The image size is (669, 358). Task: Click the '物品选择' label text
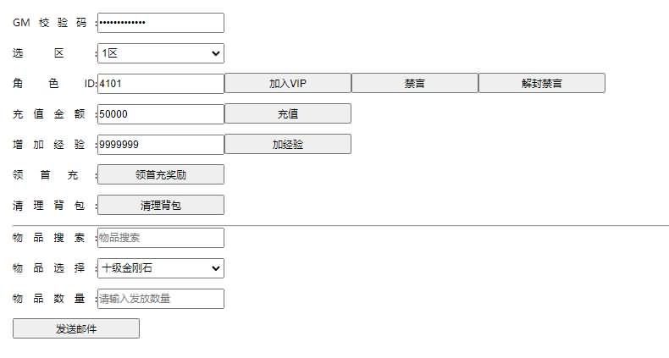(x=51, y=268)
